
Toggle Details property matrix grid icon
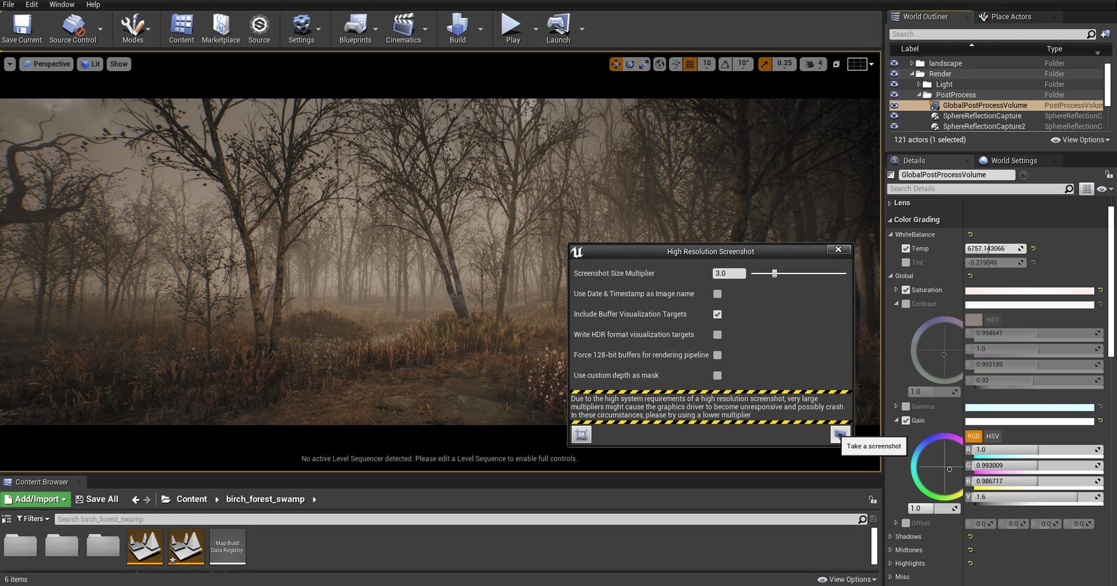1086,189
